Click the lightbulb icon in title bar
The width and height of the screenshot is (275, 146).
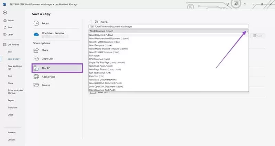pos(228,4)
